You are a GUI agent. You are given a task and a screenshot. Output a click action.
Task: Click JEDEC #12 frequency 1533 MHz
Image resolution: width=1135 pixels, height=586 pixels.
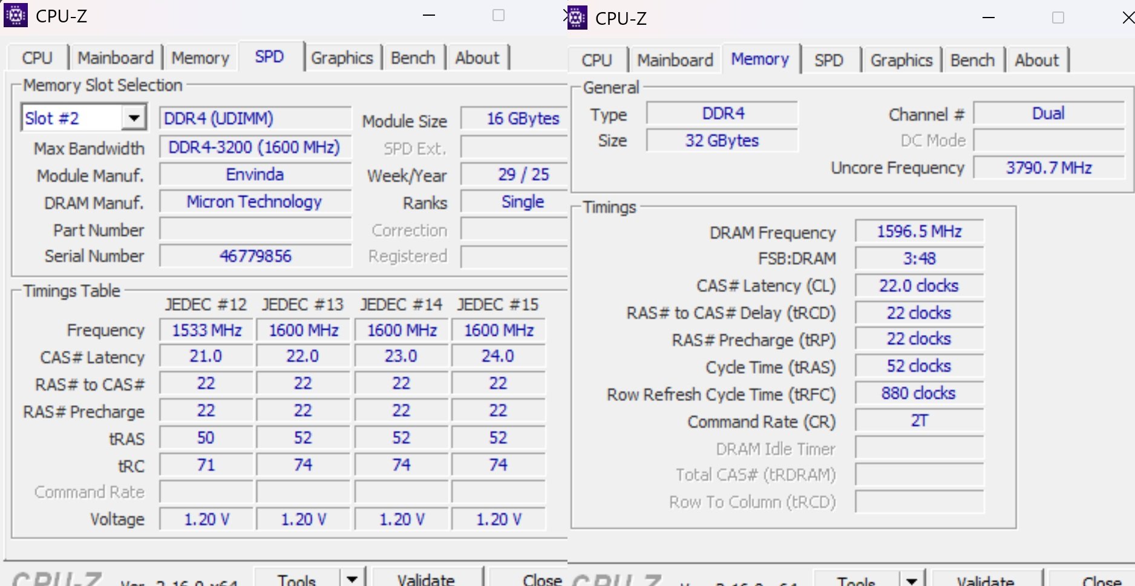coord(206,330)
